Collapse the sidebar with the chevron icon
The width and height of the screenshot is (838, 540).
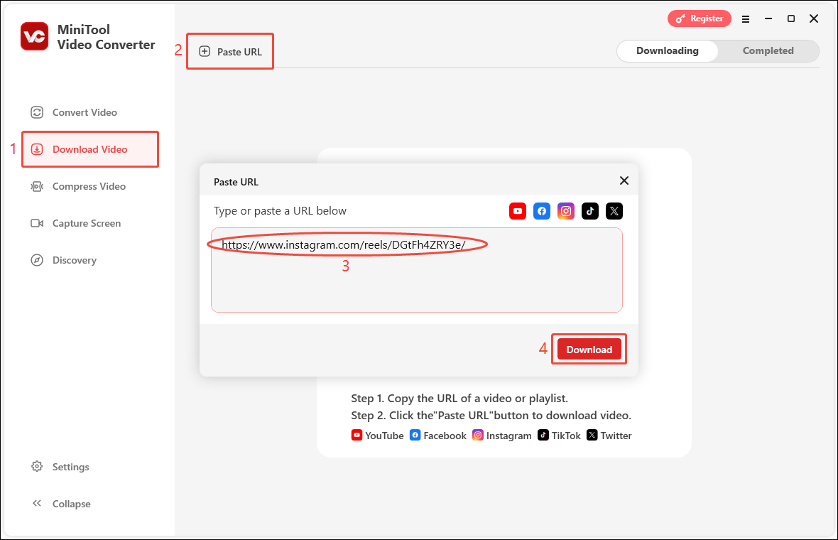[x=37, y=503]
